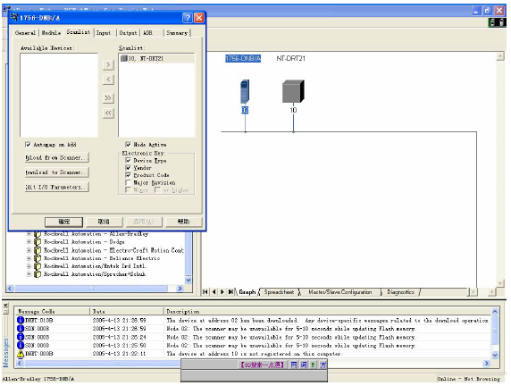Toggle Product Code electronic key checkbox
Image resolution: width=511 pixels, height=386 pixels.
coord(128,175)
